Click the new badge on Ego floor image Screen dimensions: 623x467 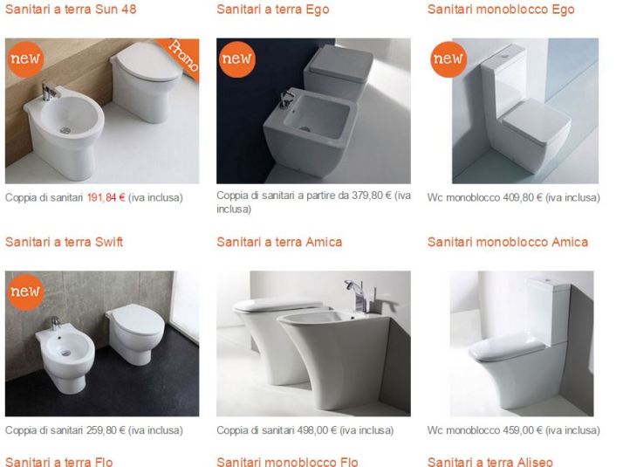tap(236, 59)
